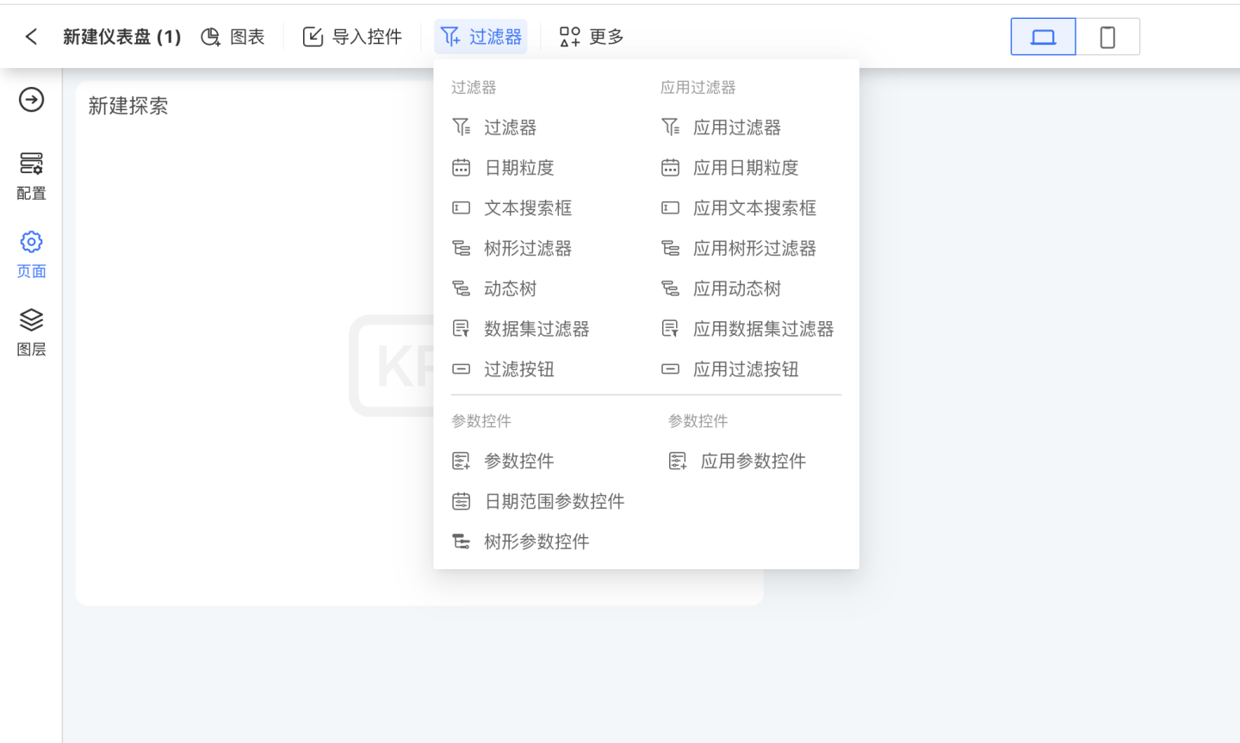Add a 数据集过滤器 component
The height and width of the screenshot is (743, 1240).
(x=536, y=329)
